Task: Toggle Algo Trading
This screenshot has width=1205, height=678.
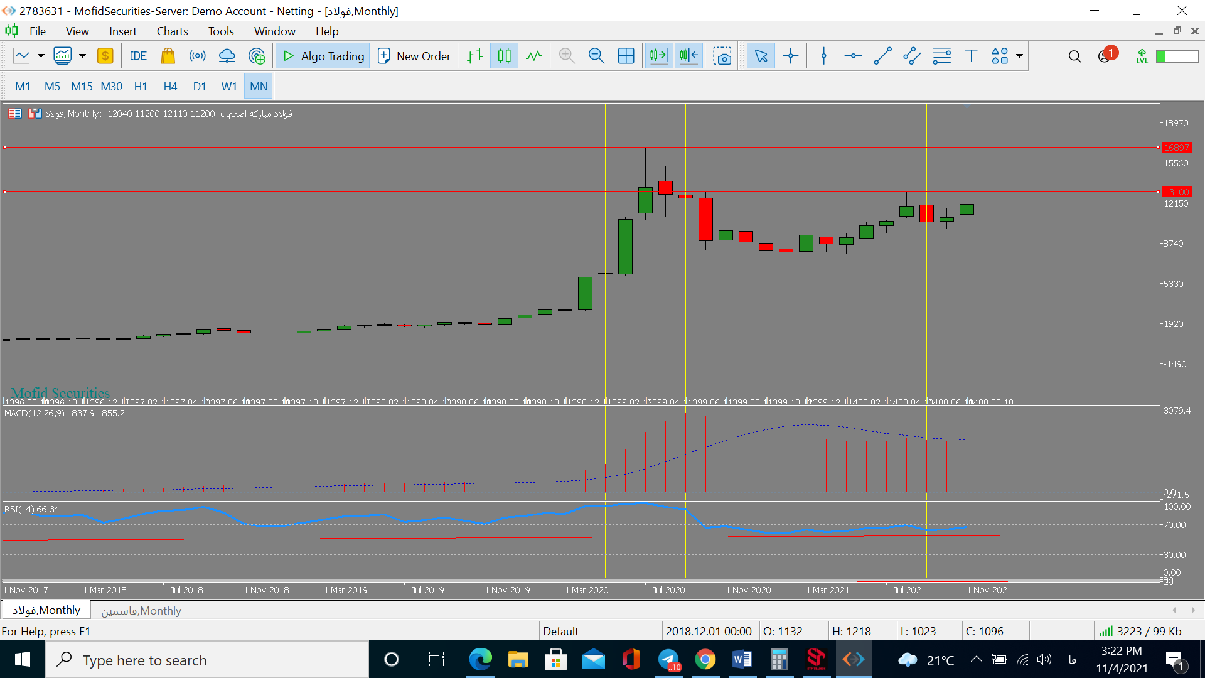Action: point(323,56)
